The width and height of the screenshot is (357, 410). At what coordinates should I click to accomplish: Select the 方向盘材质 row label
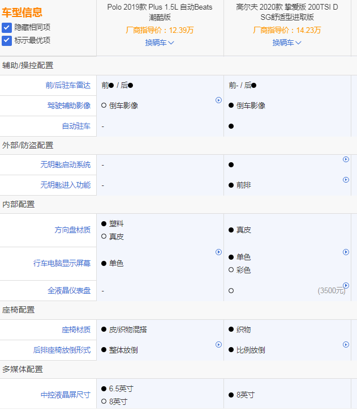pyautogui.click(x=72, y=230)
